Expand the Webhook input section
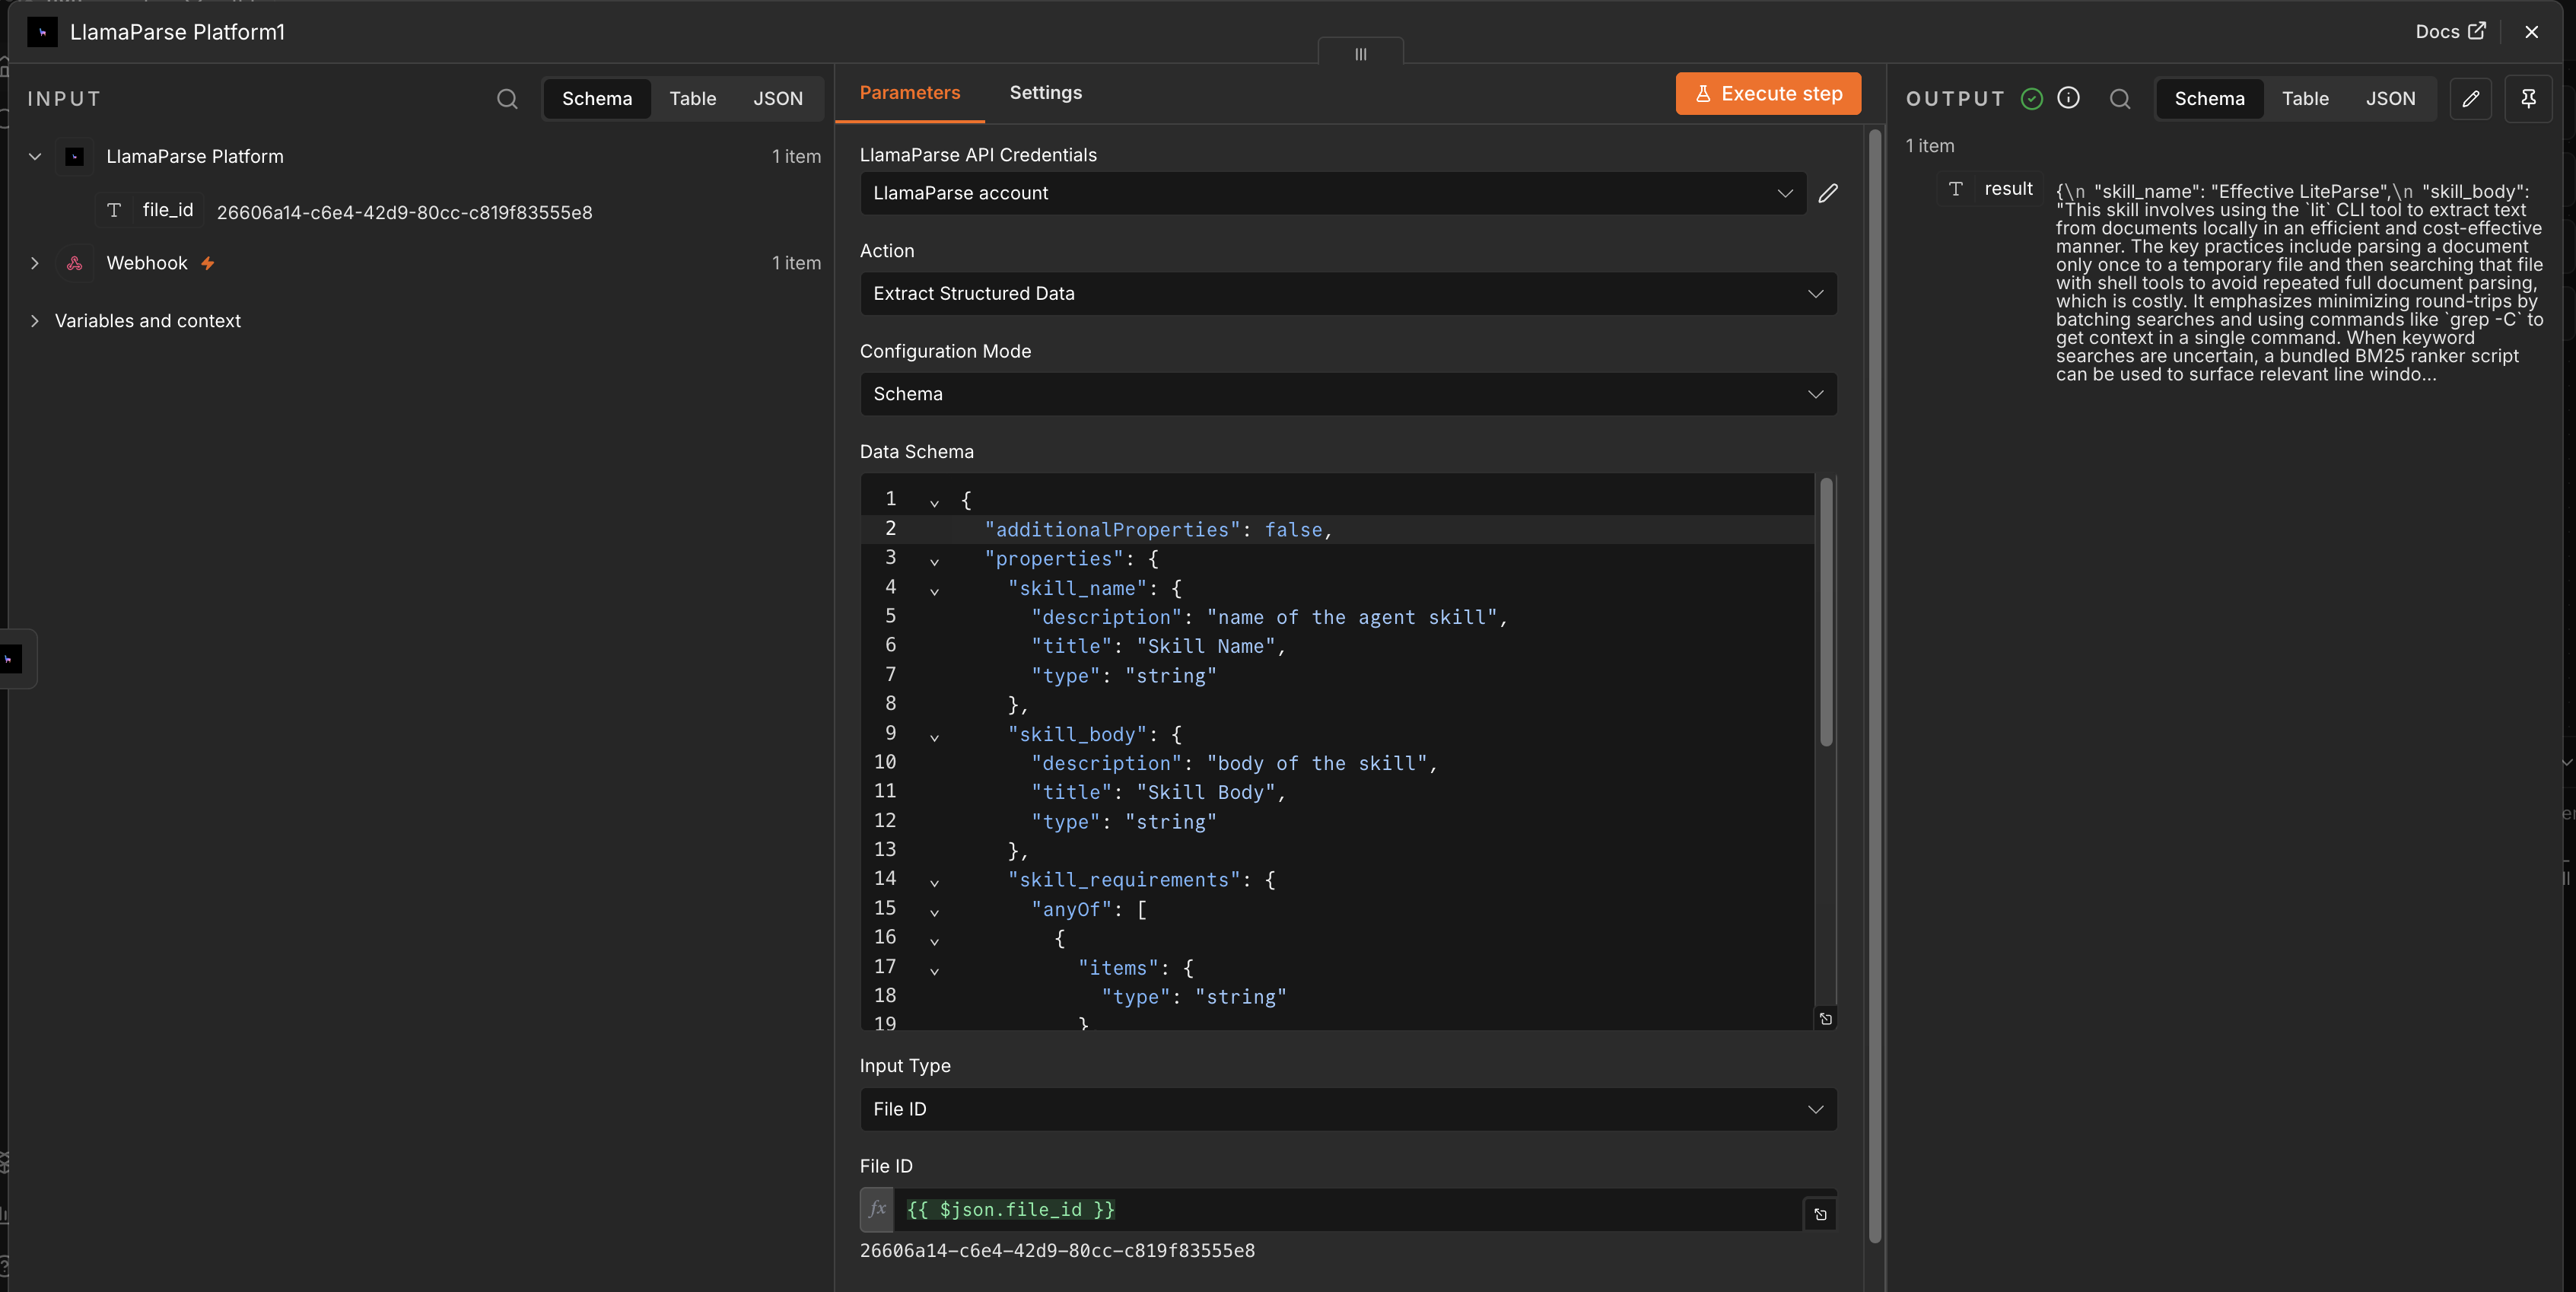Screen dimensions: 2576x1292 [35, 263]
